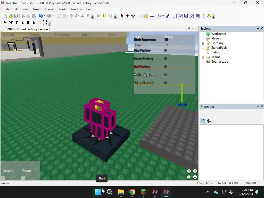Select the Dropper color picker tool
Screen dimensions: 264x198
click(168, 16)
